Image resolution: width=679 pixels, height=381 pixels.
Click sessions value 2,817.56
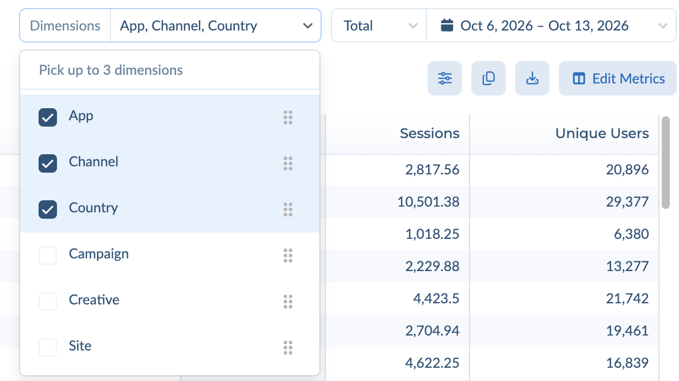[x=432, y=169]
